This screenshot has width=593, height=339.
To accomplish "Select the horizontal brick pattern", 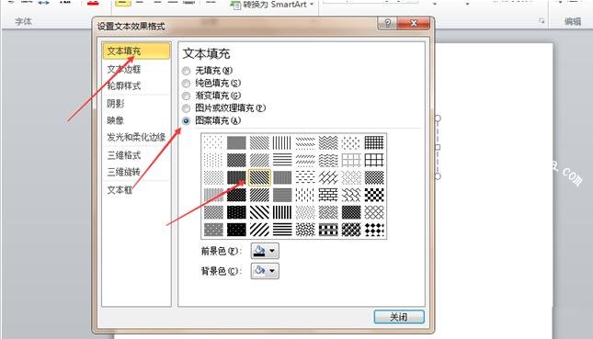I will [328, 195].
